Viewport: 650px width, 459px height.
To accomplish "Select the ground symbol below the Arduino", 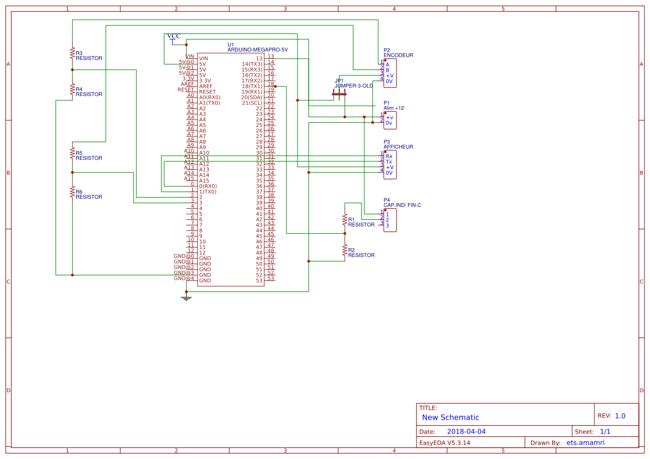I will (186, 297).
